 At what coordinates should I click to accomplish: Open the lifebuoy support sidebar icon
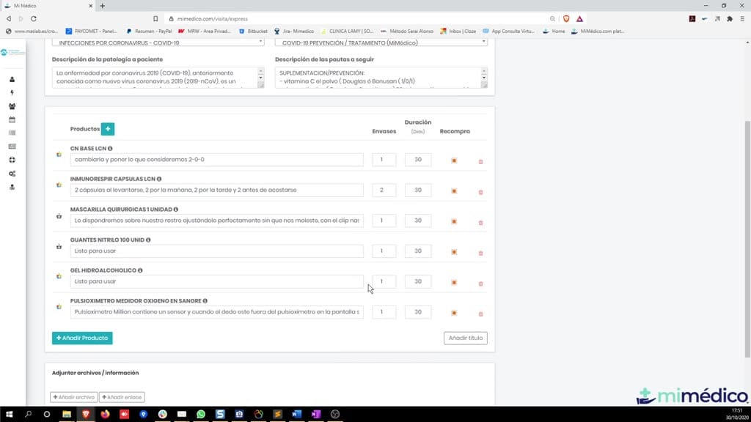click(x=12, y=160)
